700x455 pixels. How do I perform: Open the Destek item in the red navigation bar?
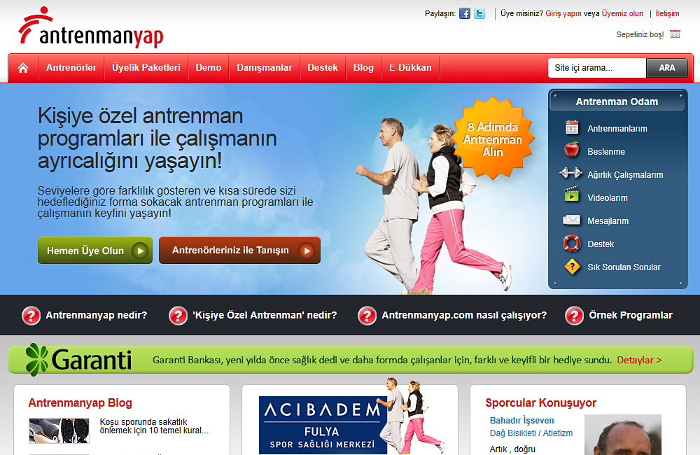tap(323, 67)
